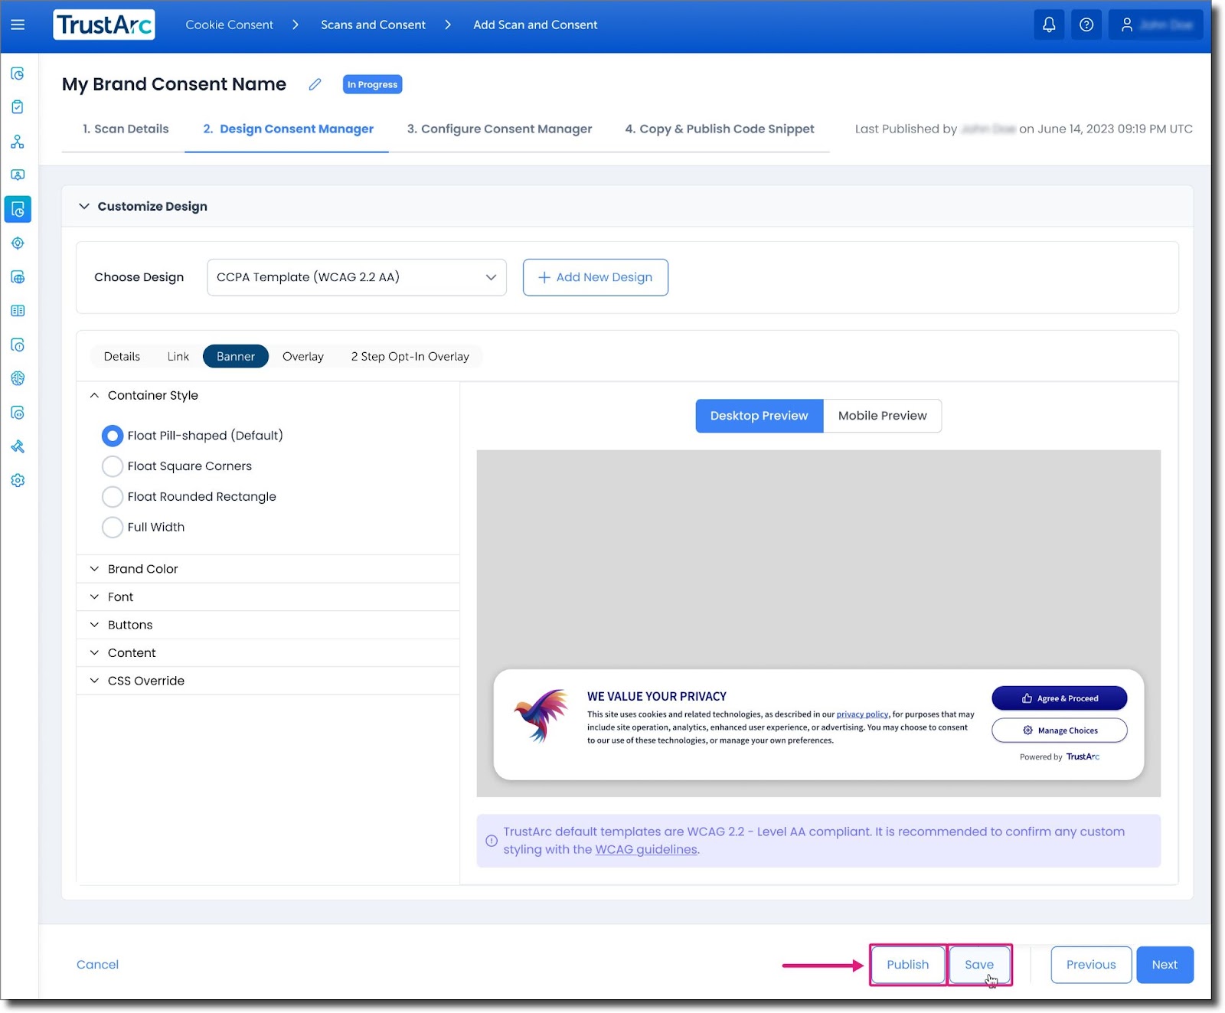Switch to Mobile Preview

(x=882, y=416)
